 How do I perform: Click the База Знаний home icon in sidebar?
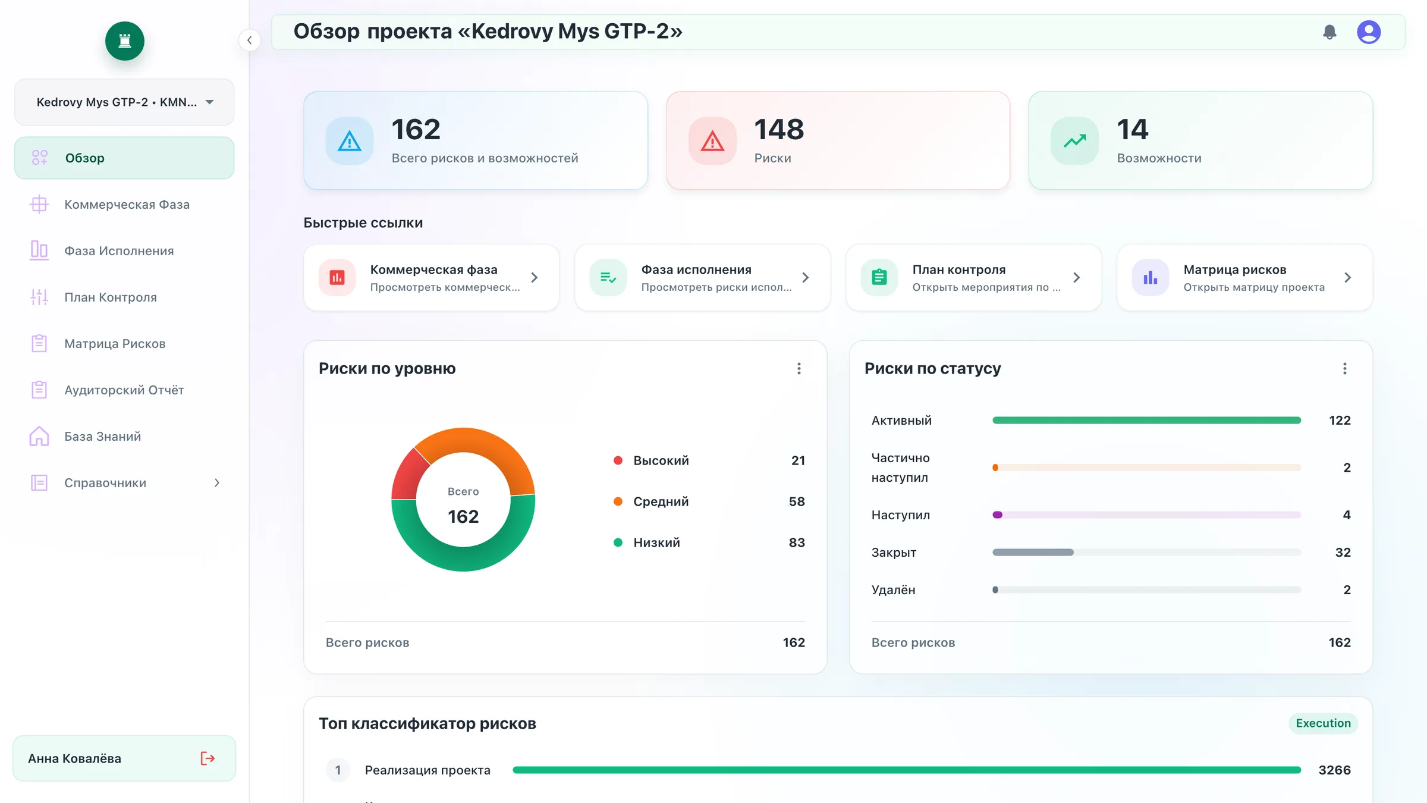tap(39, 436)
